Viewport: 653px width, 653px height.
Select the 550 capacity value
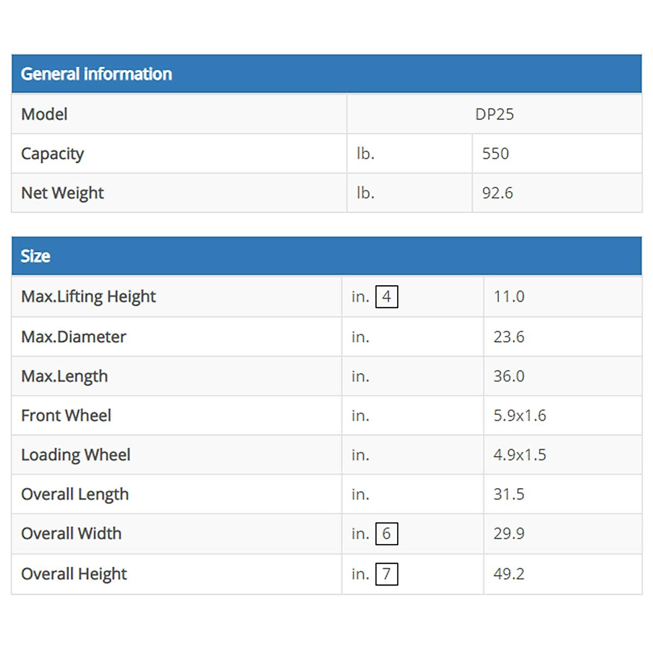click(495, 153)
